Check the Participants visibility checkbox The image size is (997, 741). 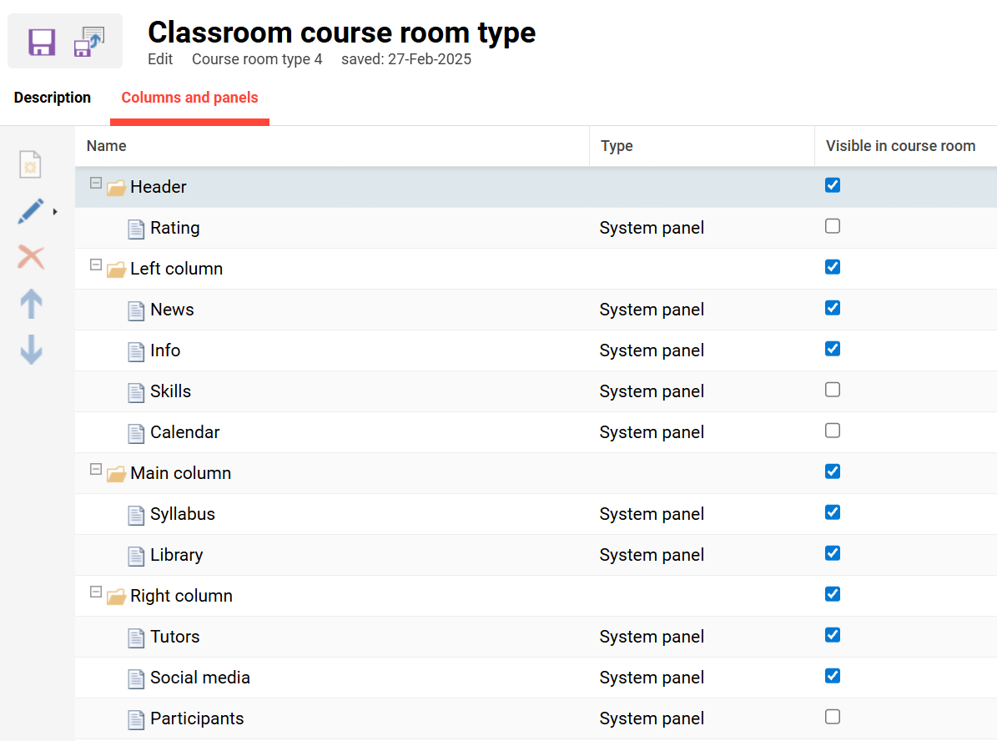(x=832, y=716)
